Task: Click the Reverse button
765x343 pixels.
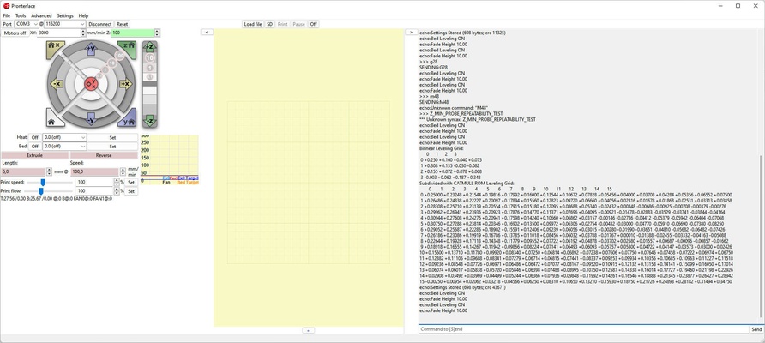Action: pyautogui.click(x=104, y=155)
